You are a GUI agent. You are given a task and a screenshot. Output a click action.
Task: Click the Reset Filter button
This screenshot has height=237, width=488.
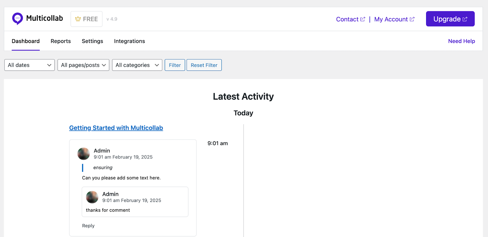point(204,65)
